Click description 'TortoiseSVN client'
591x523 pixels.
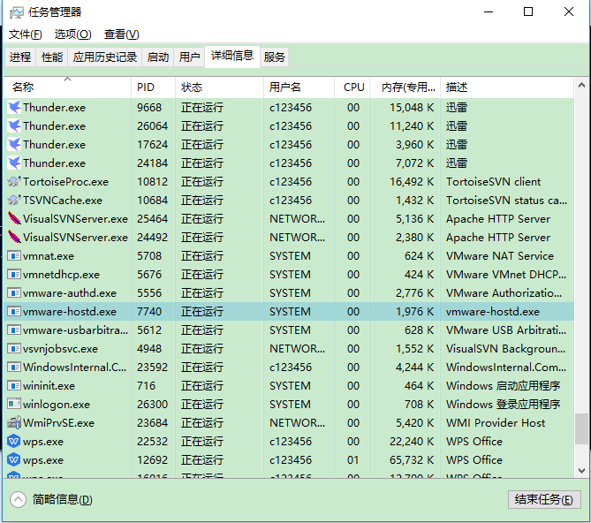click(x=493, y=182)
